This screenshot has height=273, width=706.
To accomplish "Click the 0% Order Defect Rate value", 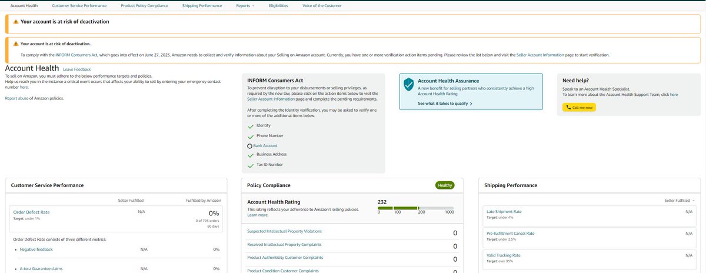I will [x=214, y=213].
